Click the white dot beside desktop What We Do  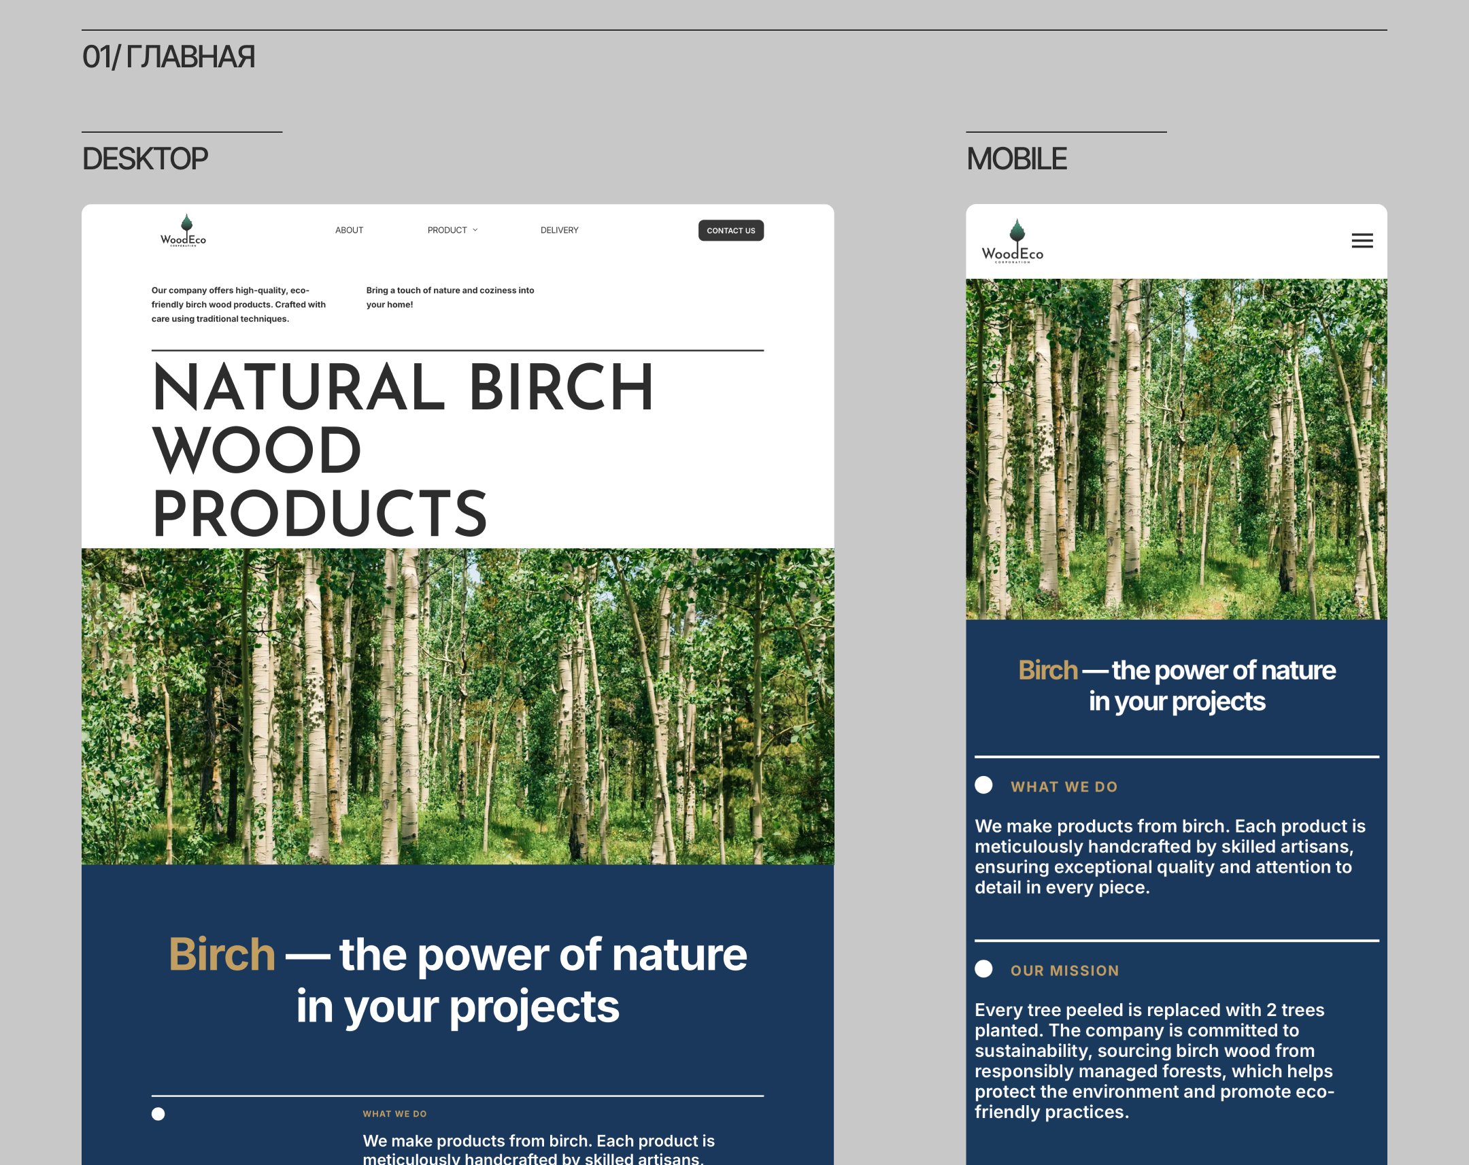(x=158, y=1114)
